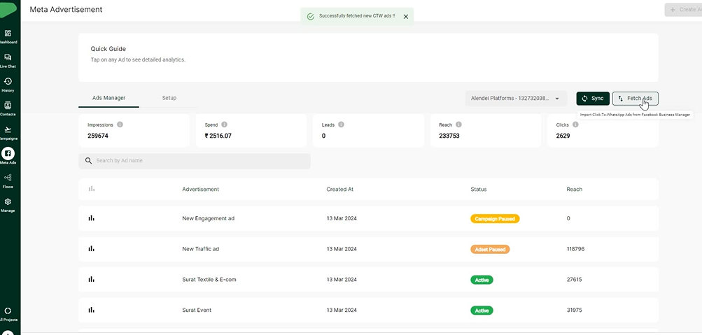Click the Clicks value 2629

pyautogui.click(x=563, y=136)
